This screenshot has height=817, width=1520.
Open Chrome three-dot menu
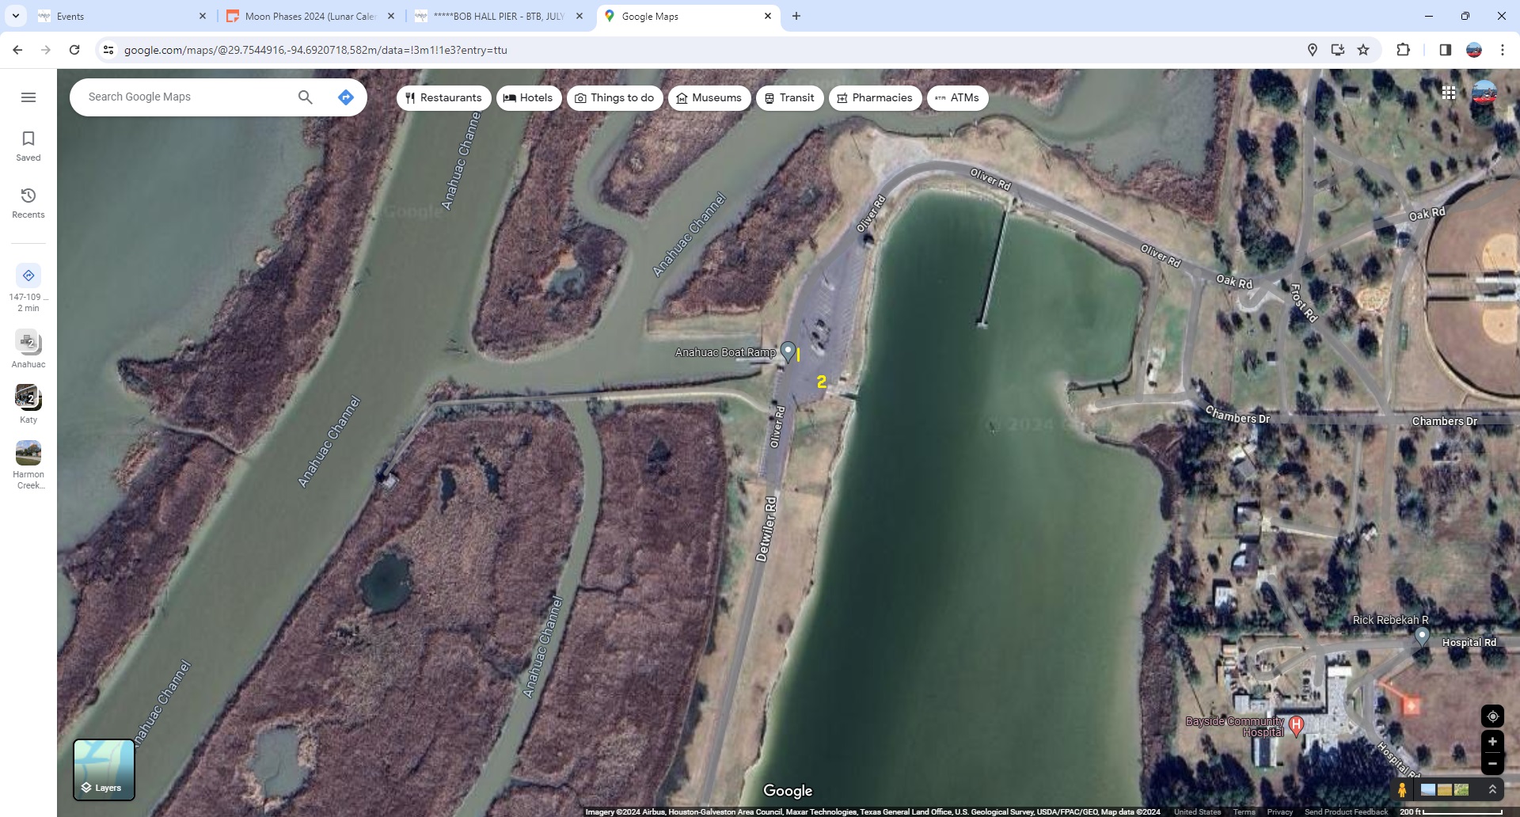click(x=1502, y=50)
